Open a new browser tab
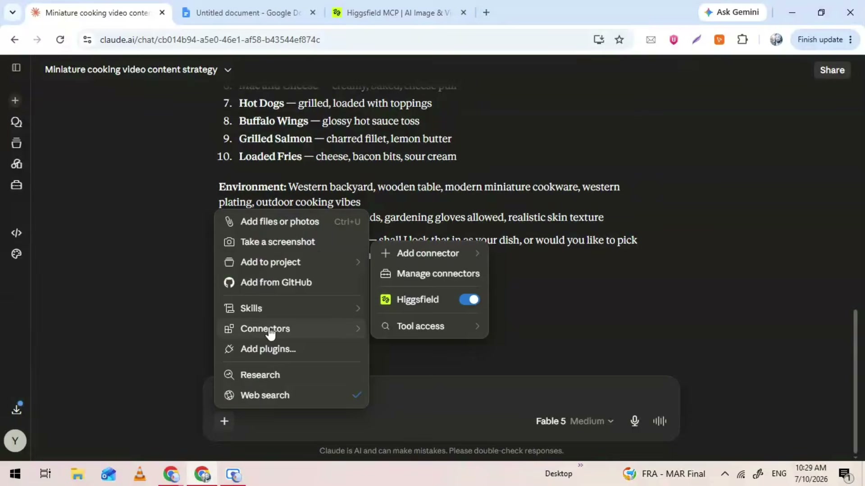Screen dimensions: 865x486 pyautogui.click(x=486, y=13)
